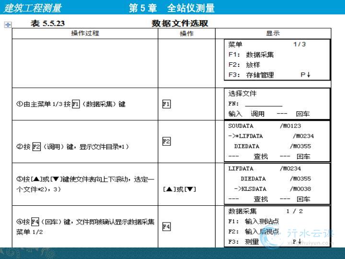Viewport: 345px width, 259px height.
Task: Click the 操作过程 column header
Action: click(85, 34)
